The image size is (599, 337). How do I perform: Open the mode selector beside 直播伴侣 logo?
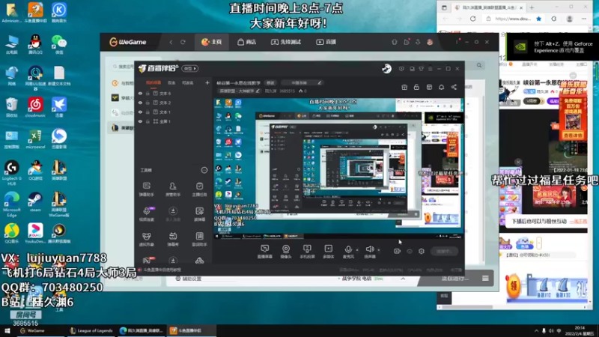(x=190, y=68)
